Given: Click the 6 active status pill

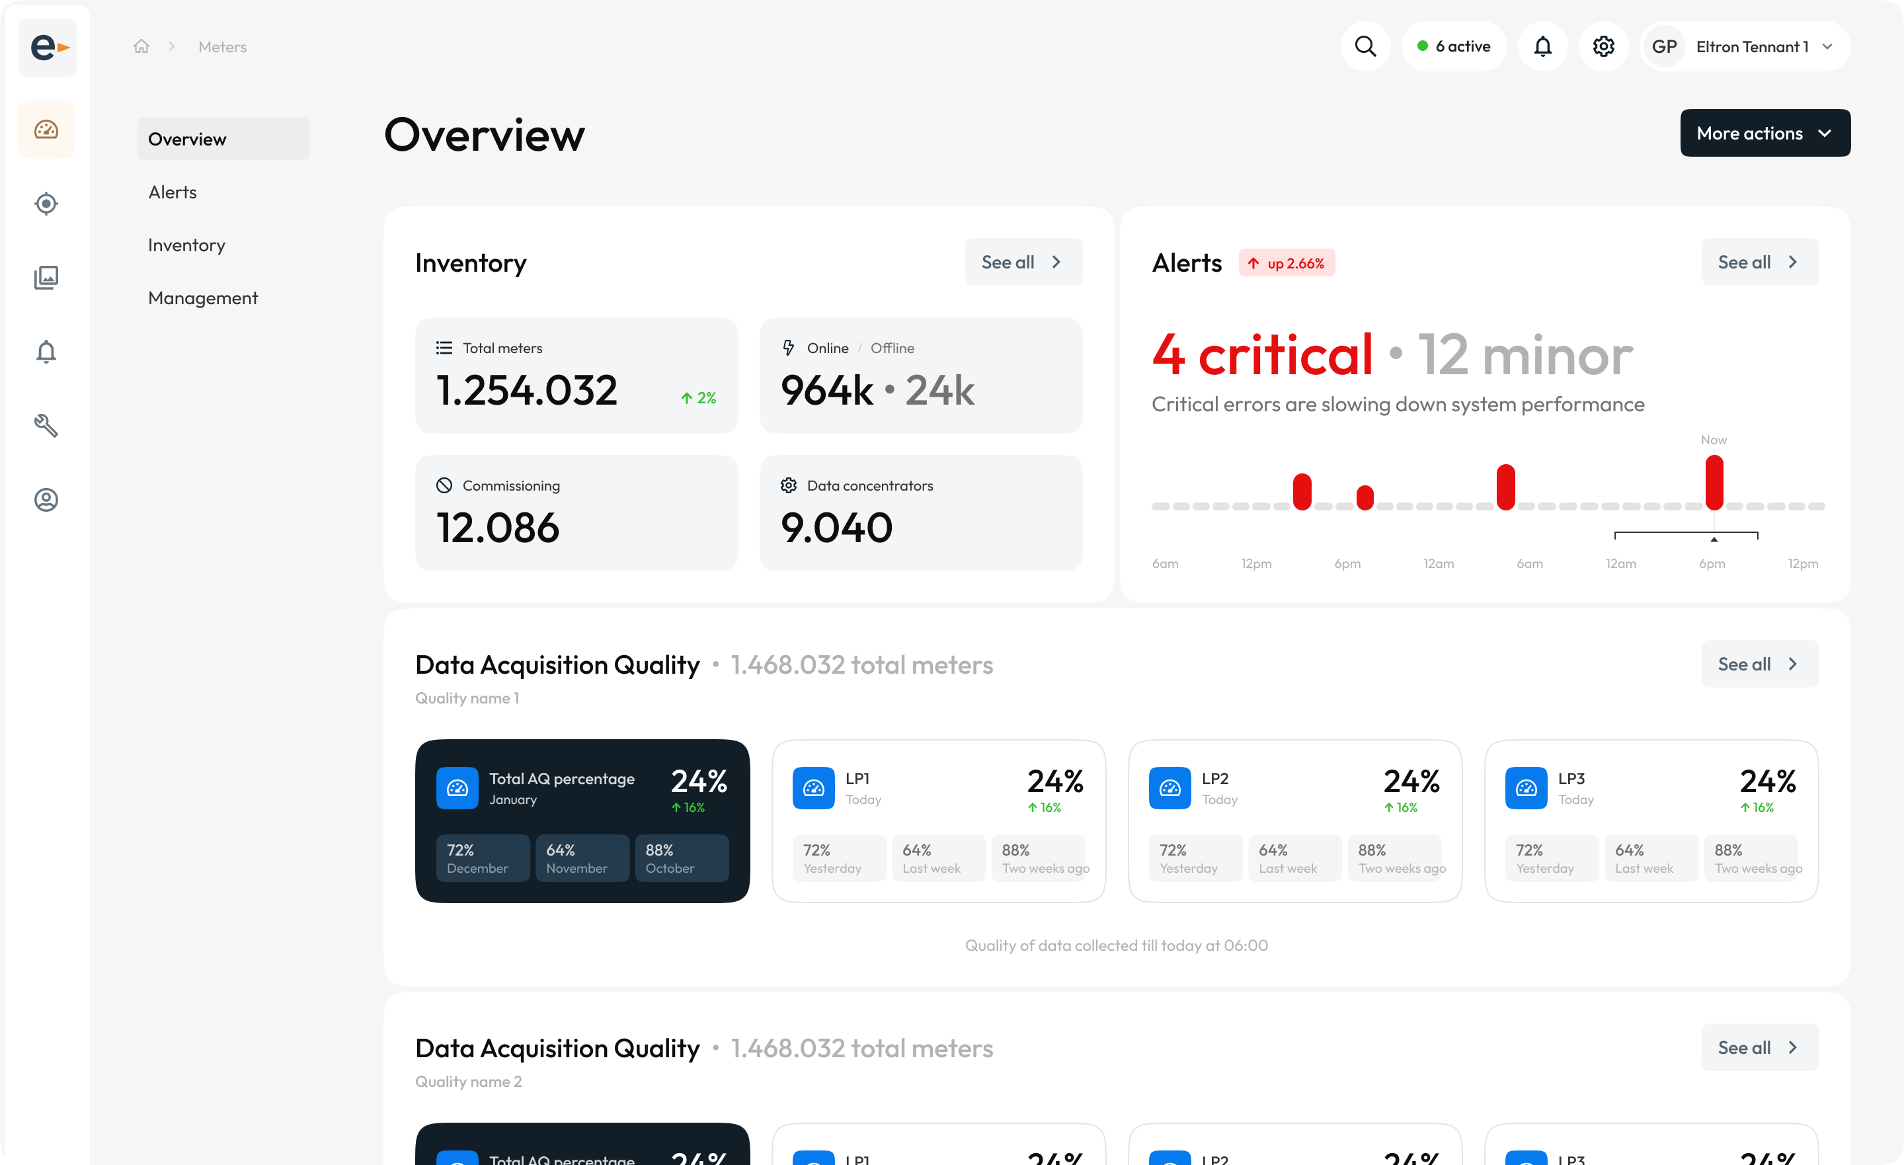Looking at the screenshot, I should (1454, 46).
